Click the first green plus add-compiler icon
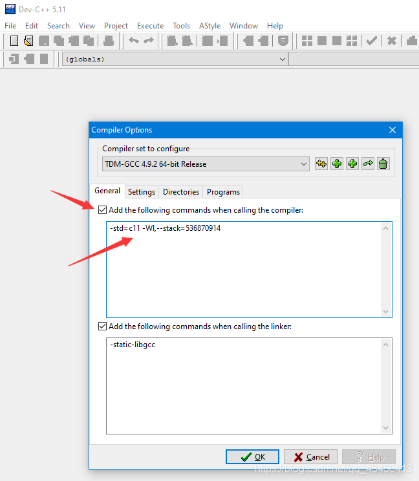The height and width of the screenshot is (481, 419). pyautogui.click(x=337, y=164)
